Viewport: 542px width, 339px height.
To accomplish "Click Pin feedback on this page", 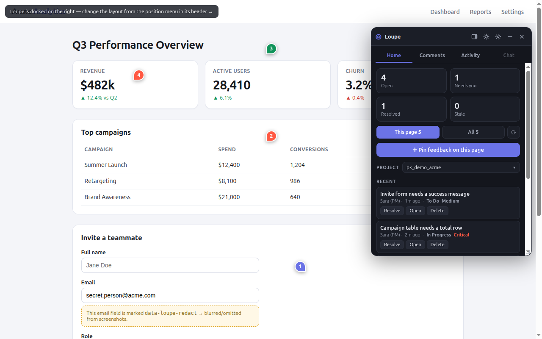I will click(448, 150).
